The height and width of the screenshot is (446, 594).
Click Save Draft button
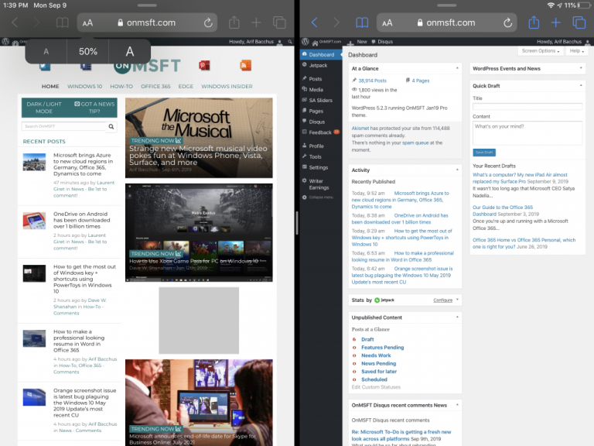tap(484, 152)
